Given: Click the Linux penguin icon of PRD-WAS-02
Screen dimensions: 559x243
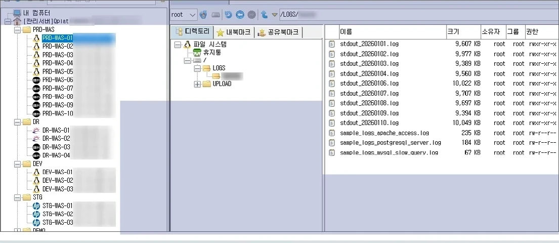Looking at the screenshot, I should [x=36, y=47].
